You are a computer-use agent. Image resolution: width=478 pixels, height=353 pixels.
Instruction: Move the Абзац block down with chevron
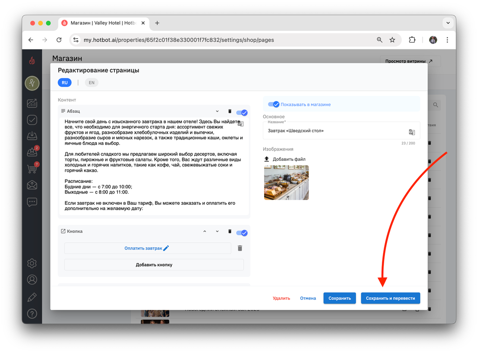[217, 111]
